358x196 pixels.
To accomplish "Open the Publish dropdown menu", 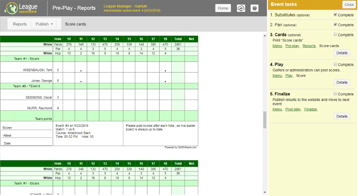I will click(44, 24).
